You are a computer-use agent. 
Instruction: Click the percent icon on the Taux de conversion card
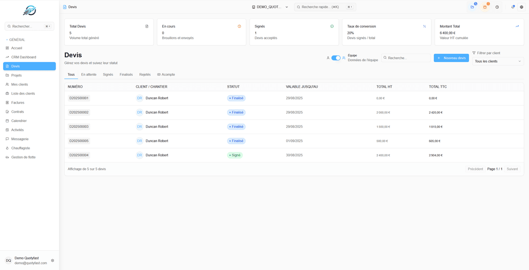[425, 26]
